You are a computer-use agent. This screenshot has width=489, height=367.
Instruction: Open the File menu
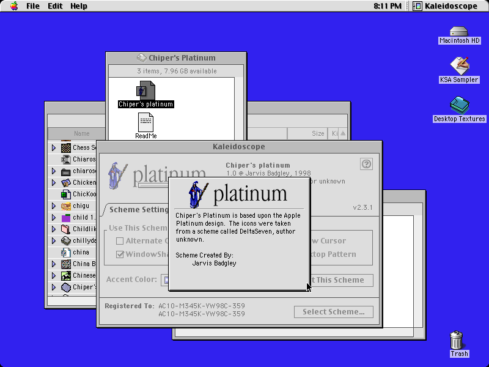point(33,6)
